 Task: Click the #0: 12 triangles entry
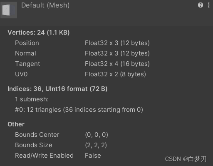pyautogui.click(x=79, y=110)
